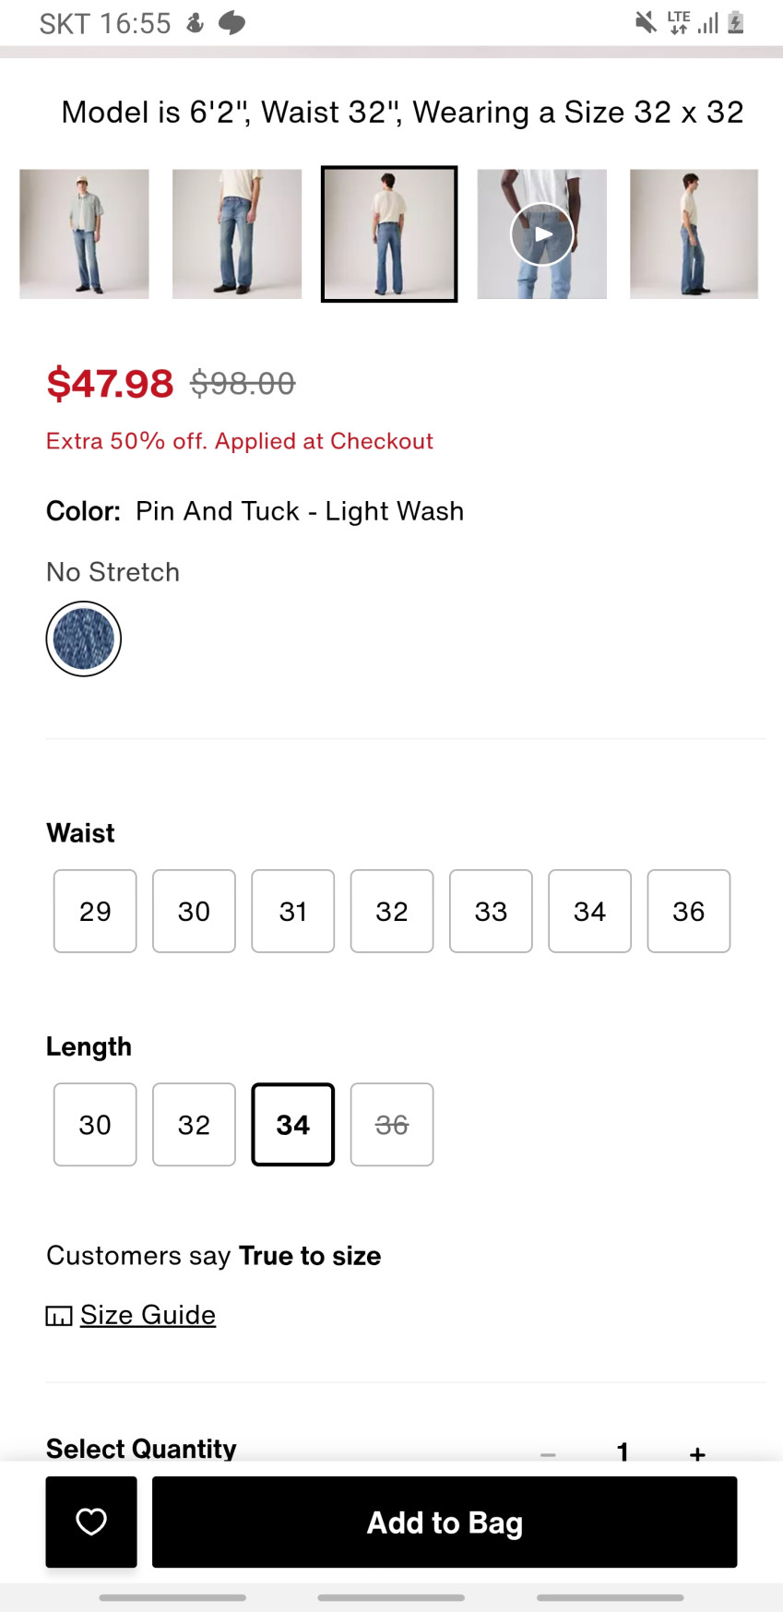
Task: Select waist size 32
Action: coord(392,911)
